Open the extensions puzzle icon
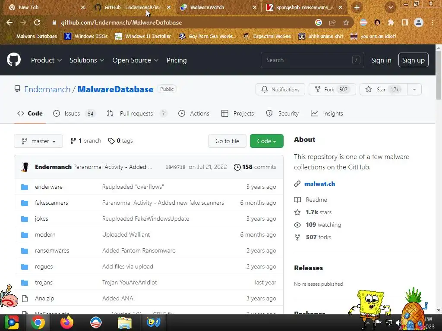This screenshot has height=331, width=442. coord(391,22)
